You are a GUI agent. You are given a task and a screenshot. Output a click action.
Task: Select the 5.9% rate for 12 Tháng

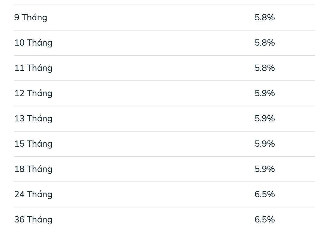(264, 93)
